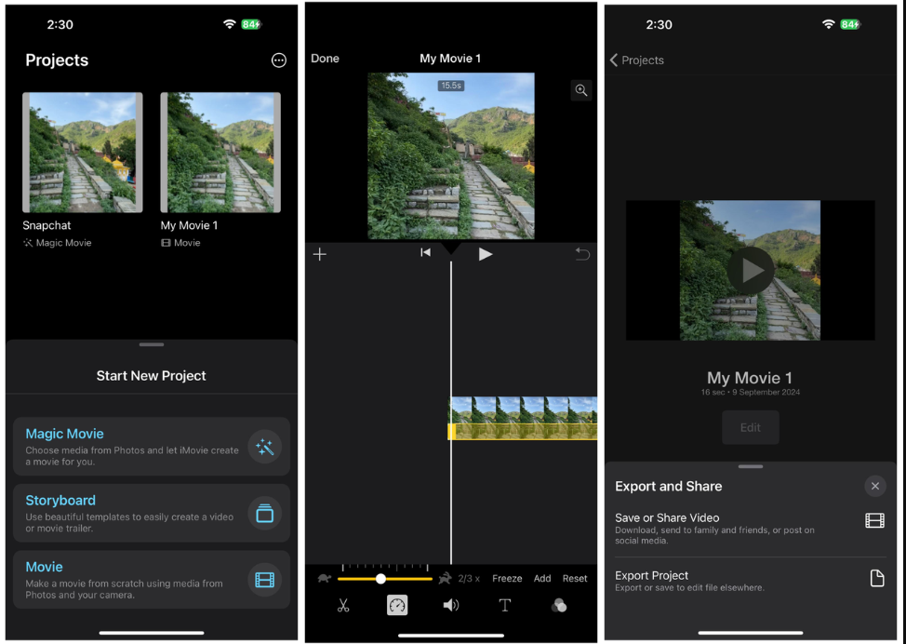Tap the Movie filmstrip icon
906x644 pixels.
264,580
